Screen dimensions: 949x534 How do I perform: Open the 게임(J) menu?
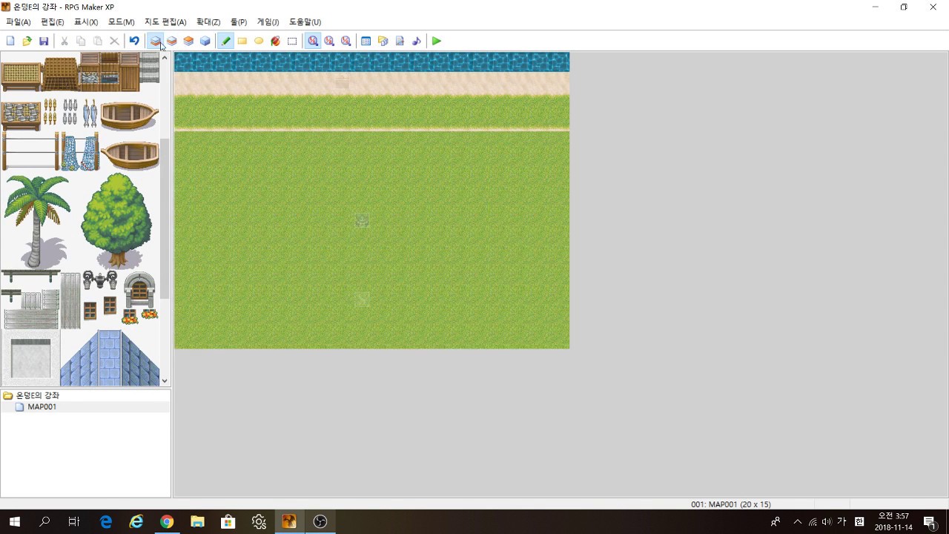[x=268, y=22]
